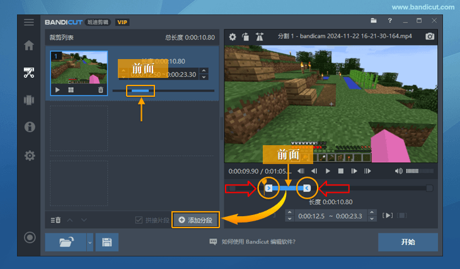Decrease the start time 0:00:12.5 with the down arrow

290,219
